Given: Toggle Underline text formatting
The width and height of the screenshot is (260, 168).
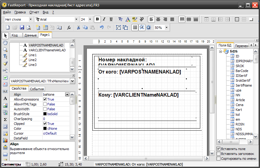Looking at the screenshot, I should pyautogui.click(x=111, y=19).
